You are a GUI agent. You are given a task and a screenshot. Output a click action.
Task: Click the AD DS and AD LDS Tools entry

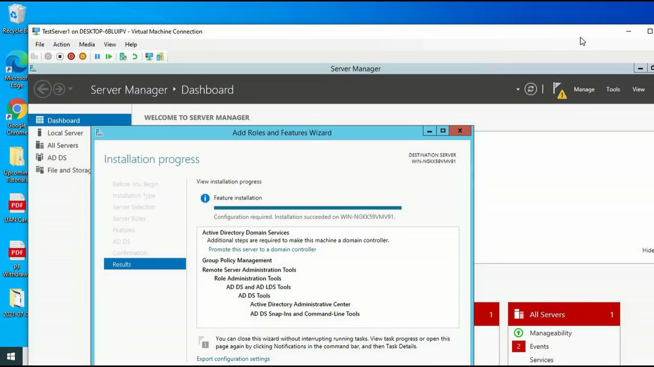[259, 287]
